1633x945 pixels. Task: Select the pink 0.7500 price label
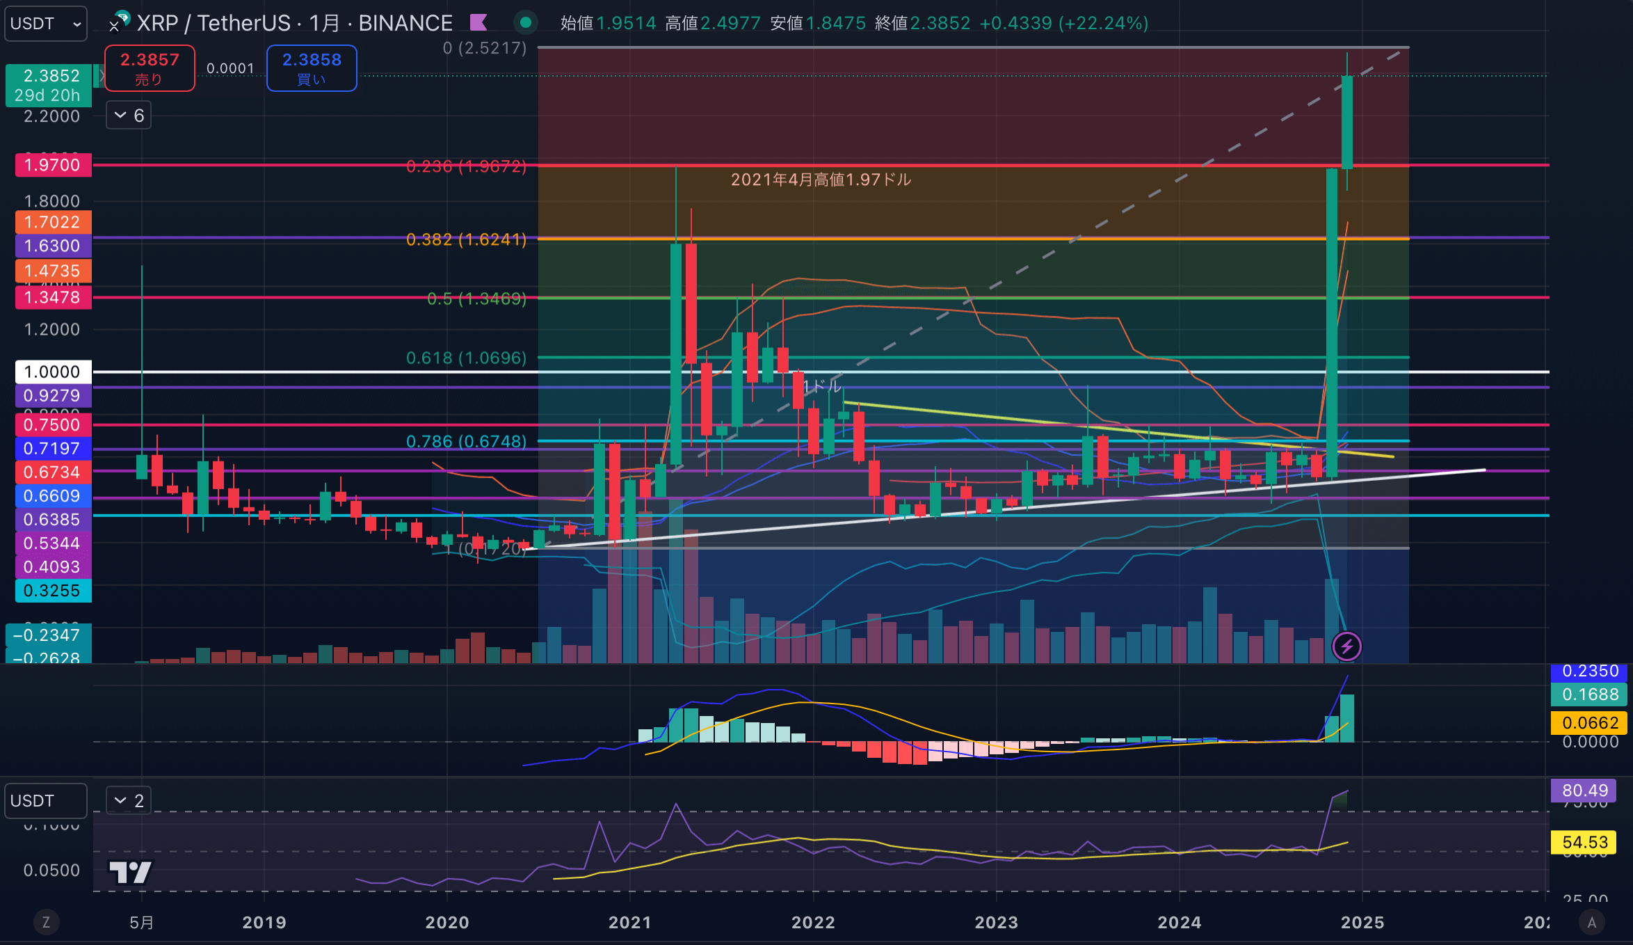pos(53,424)
